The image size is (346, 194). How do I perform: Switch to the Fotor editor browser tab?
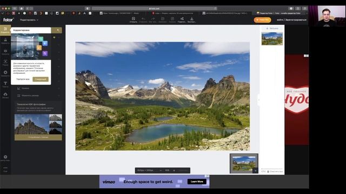click(280, 13)
